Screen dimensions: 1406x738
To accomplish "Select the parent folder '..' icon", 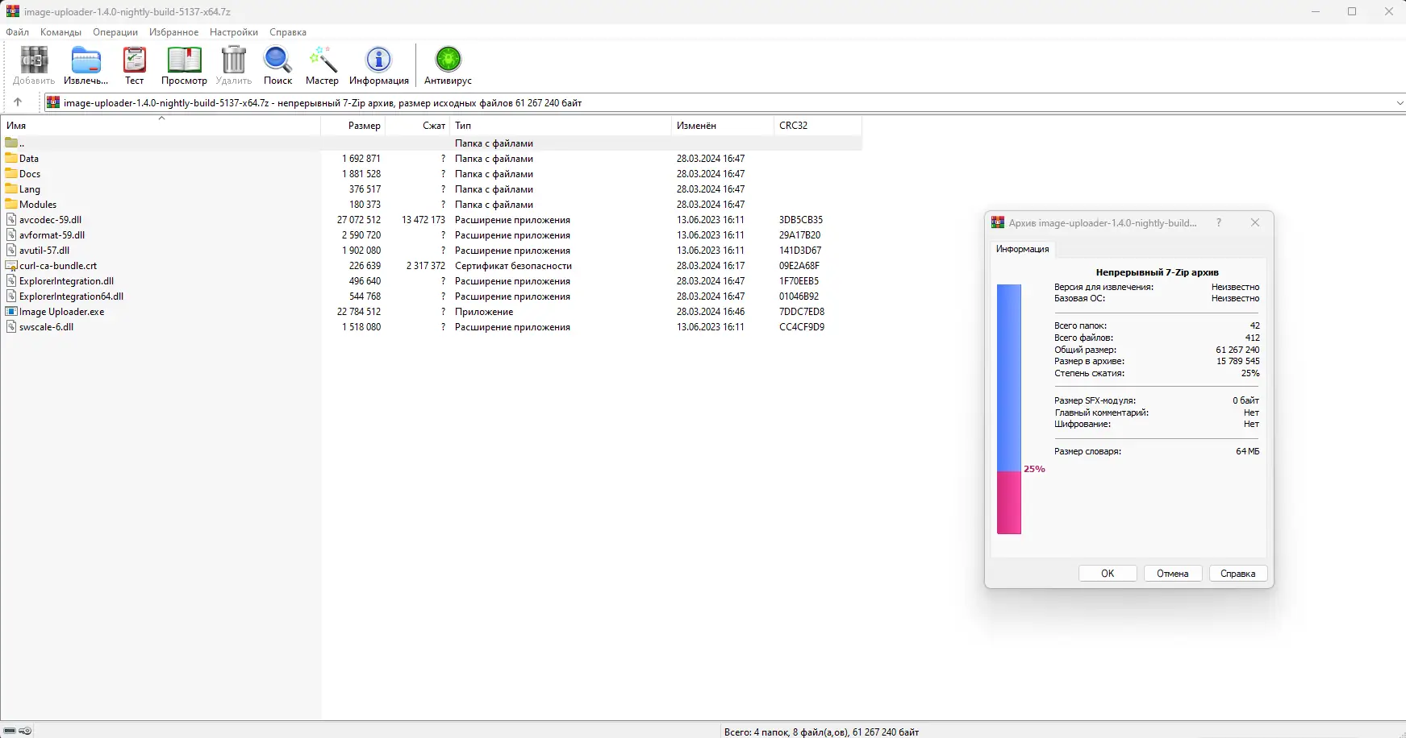I will click(11, 143).
